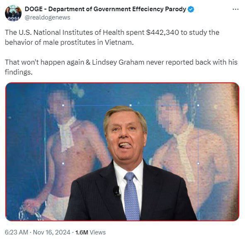Viewport: 245px width, 239px height.
Task: Click the 6:23 AM timestamp
Action: point(17,232)
